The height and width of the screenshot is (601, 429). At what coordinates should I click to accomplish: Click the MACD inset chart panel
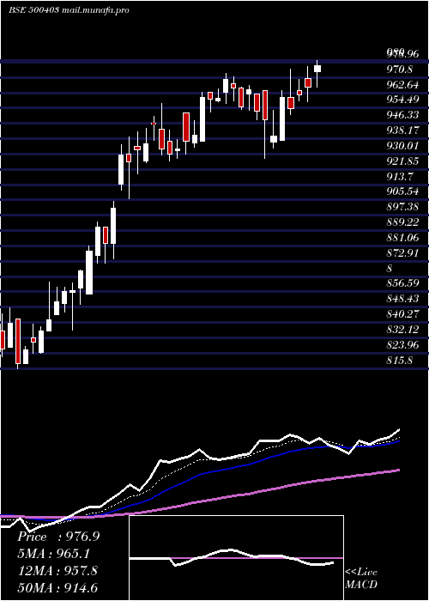236,558
